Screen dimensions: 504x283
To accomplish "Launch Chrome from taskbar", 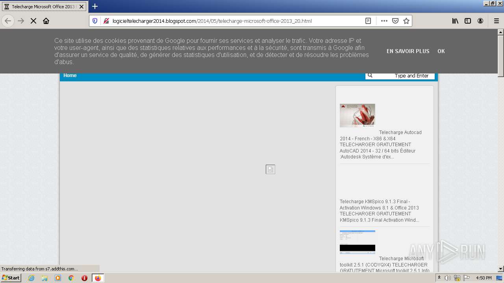I will (71, 278).
